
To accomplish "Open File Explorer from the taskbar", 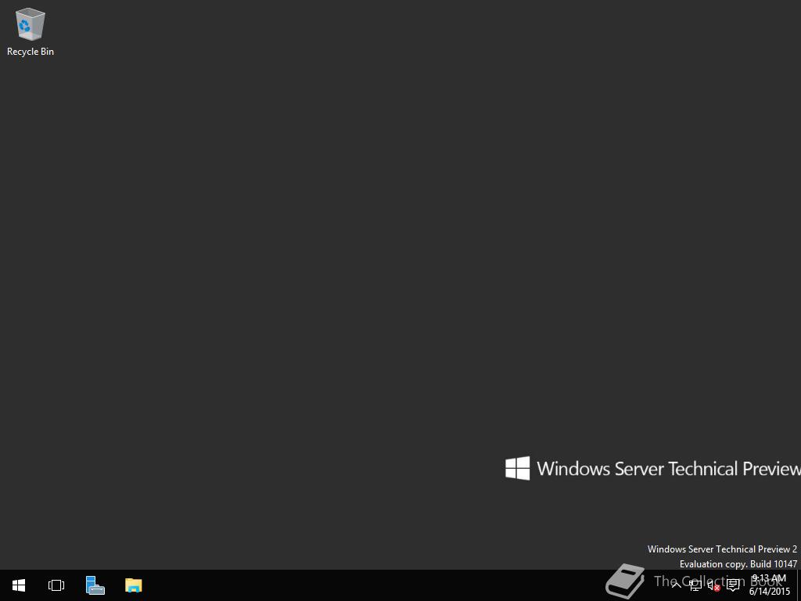I will coord(133,585).
